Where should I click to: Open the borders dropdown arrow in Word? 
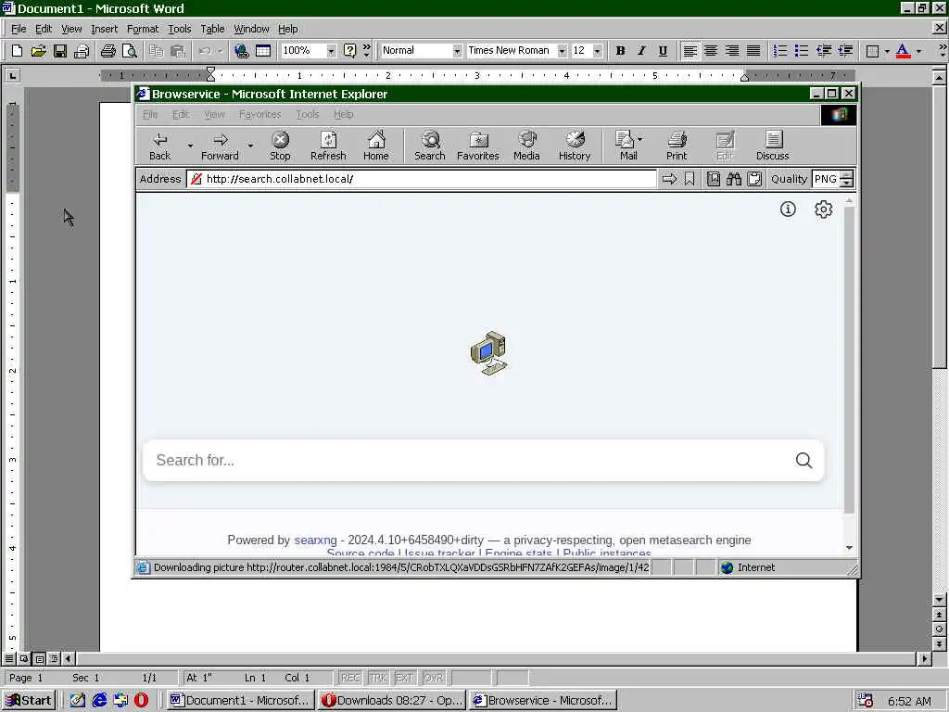pyautogui.click(x=887, y=51)
